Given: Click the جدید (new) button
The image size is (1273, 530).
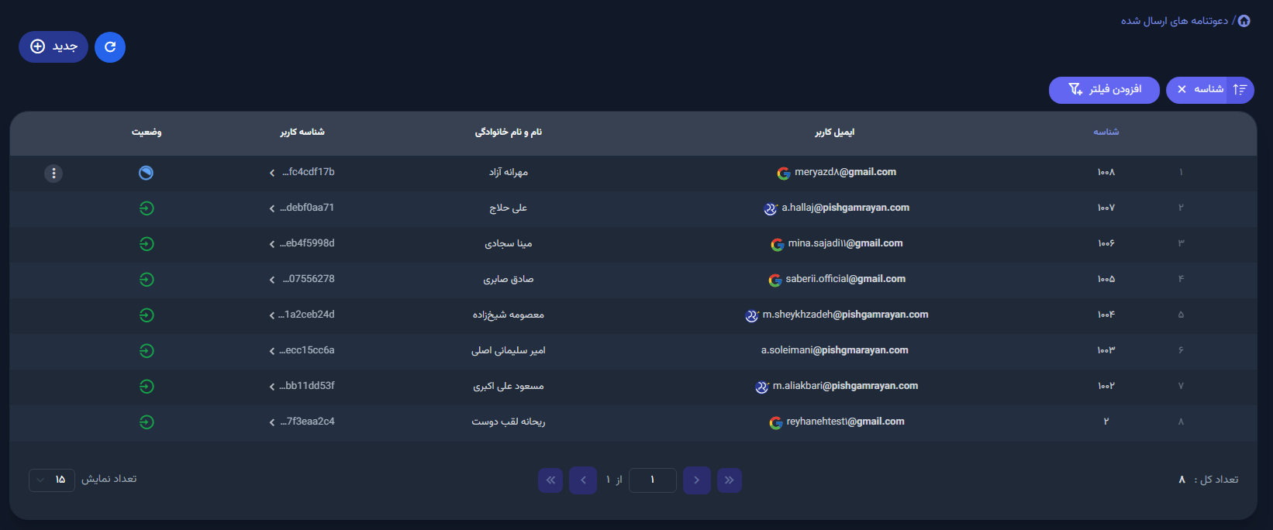Looking at the screenshot, I should 53,47.
